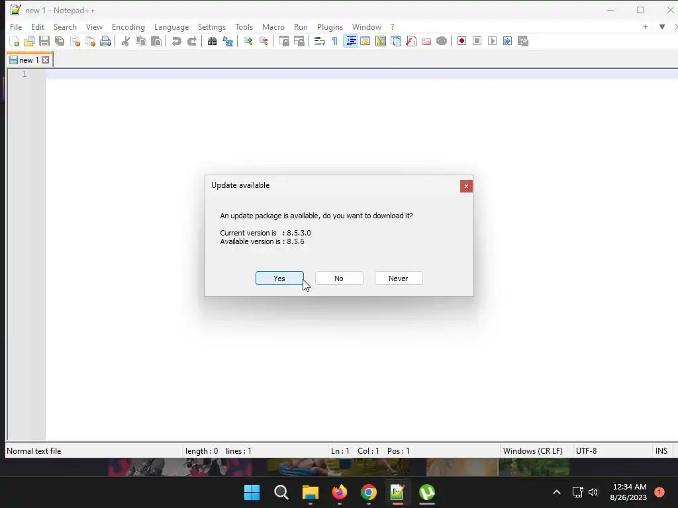Start macro recording with red dot icon
Image resolution: width=678 pixels, height=508 pixels.
click(461, 41)
